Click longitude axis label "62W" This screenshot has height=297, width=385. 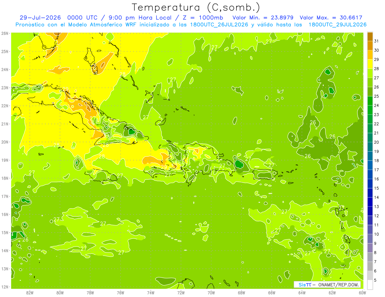(332, 293)
